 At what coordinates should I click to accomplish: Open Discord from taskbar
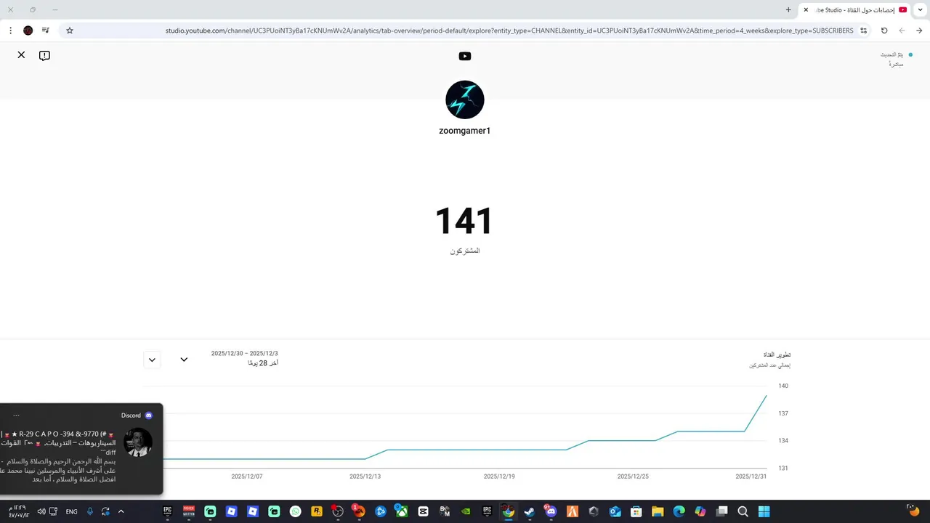551,511
